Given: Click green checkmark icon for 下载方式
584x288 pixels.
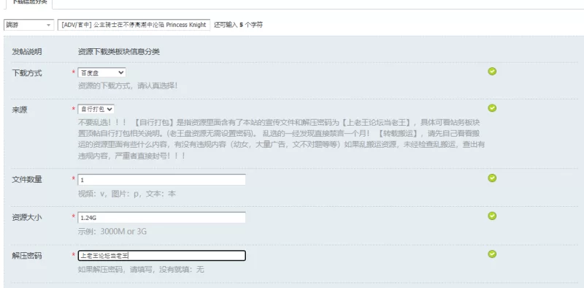Looking at the screenshot, I should 492,71.
